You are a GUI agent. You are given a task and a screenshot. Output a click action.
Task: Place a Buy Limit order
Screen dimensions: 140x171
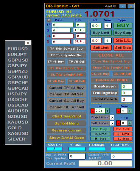pos(101,33)
